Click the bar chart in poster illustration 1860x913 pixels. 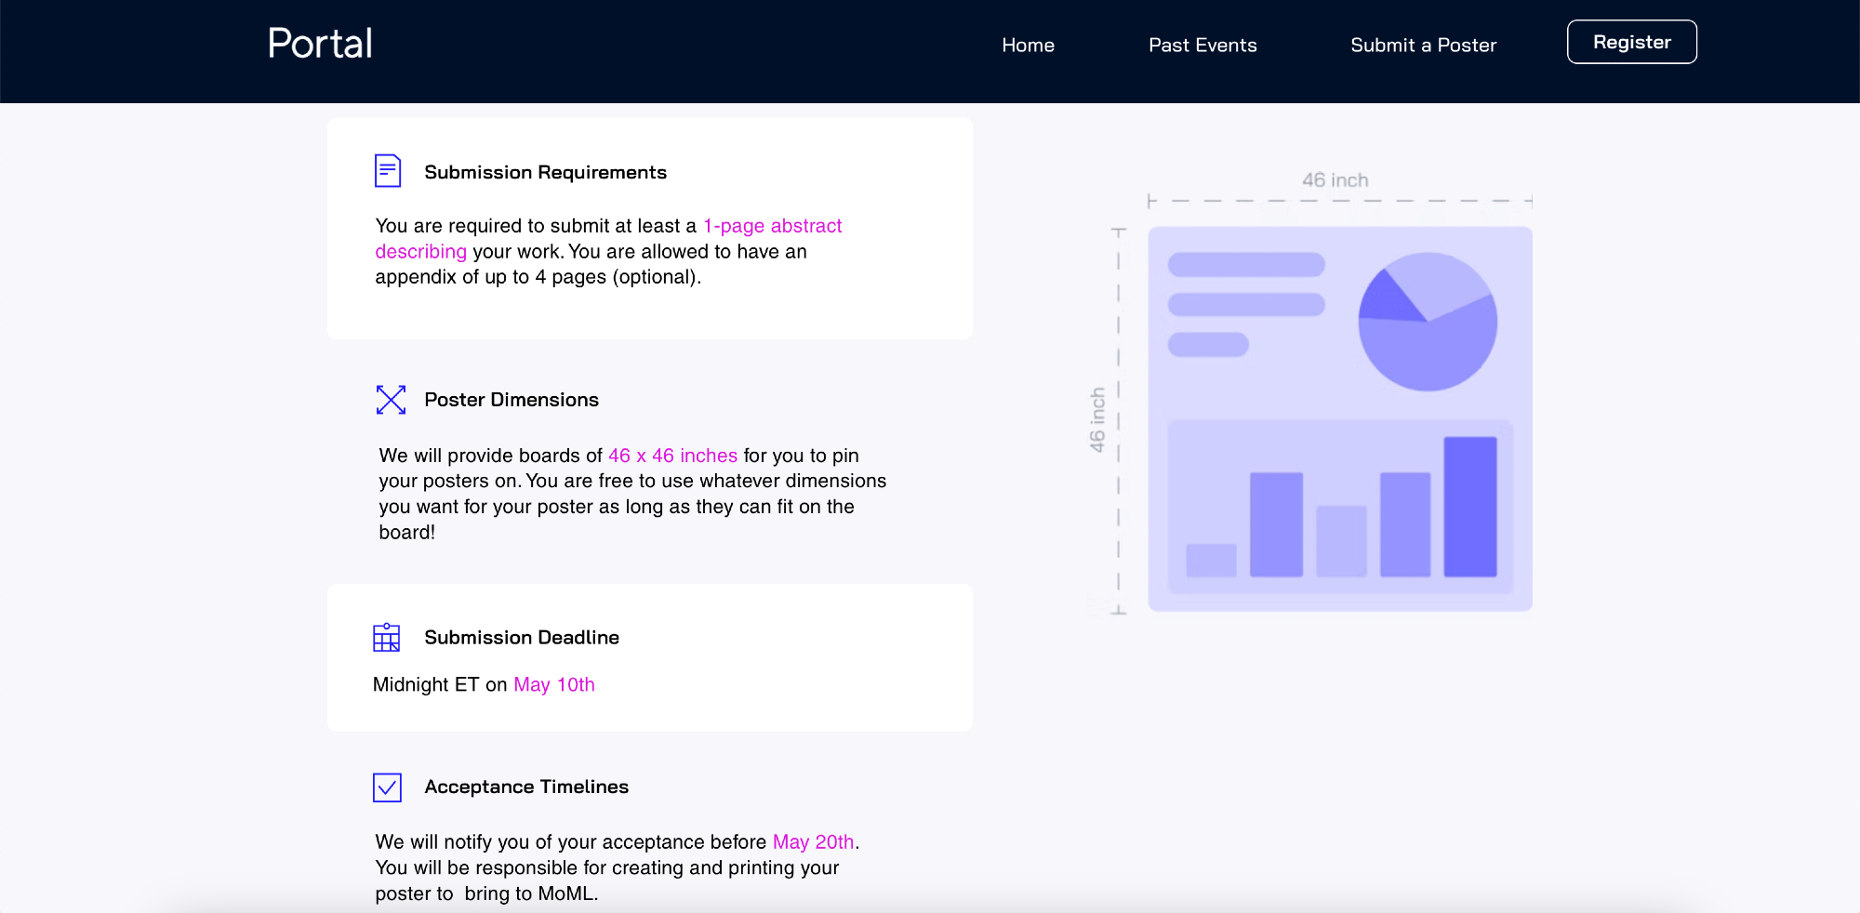pyautogui.click(x=1340, y=508)
